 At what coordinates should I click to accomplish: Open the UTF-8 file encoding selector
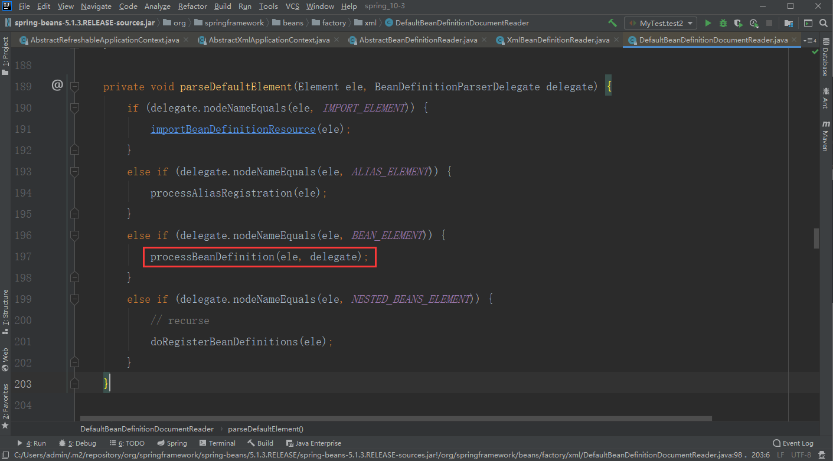pos(801,455)
